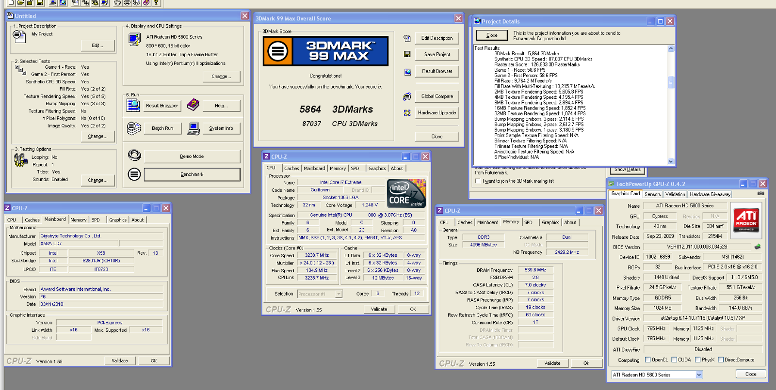Toggle the CUDA checkbox in GPU-Z
Viewport: 776px width, 390px height.
click(x=674, y=360)
